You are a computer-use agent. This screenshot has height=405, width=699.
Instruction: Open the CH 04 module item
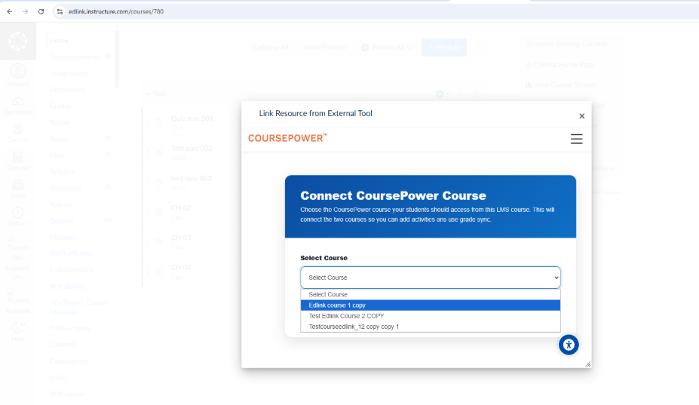pos(181,268)
